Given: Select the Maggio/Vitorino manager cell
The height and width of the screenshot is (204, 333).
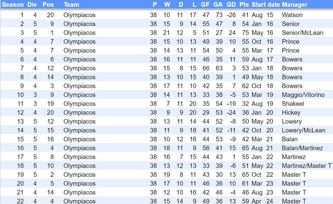Looking at the screenshot, I should pyautogui.click(x=303, y=95).
